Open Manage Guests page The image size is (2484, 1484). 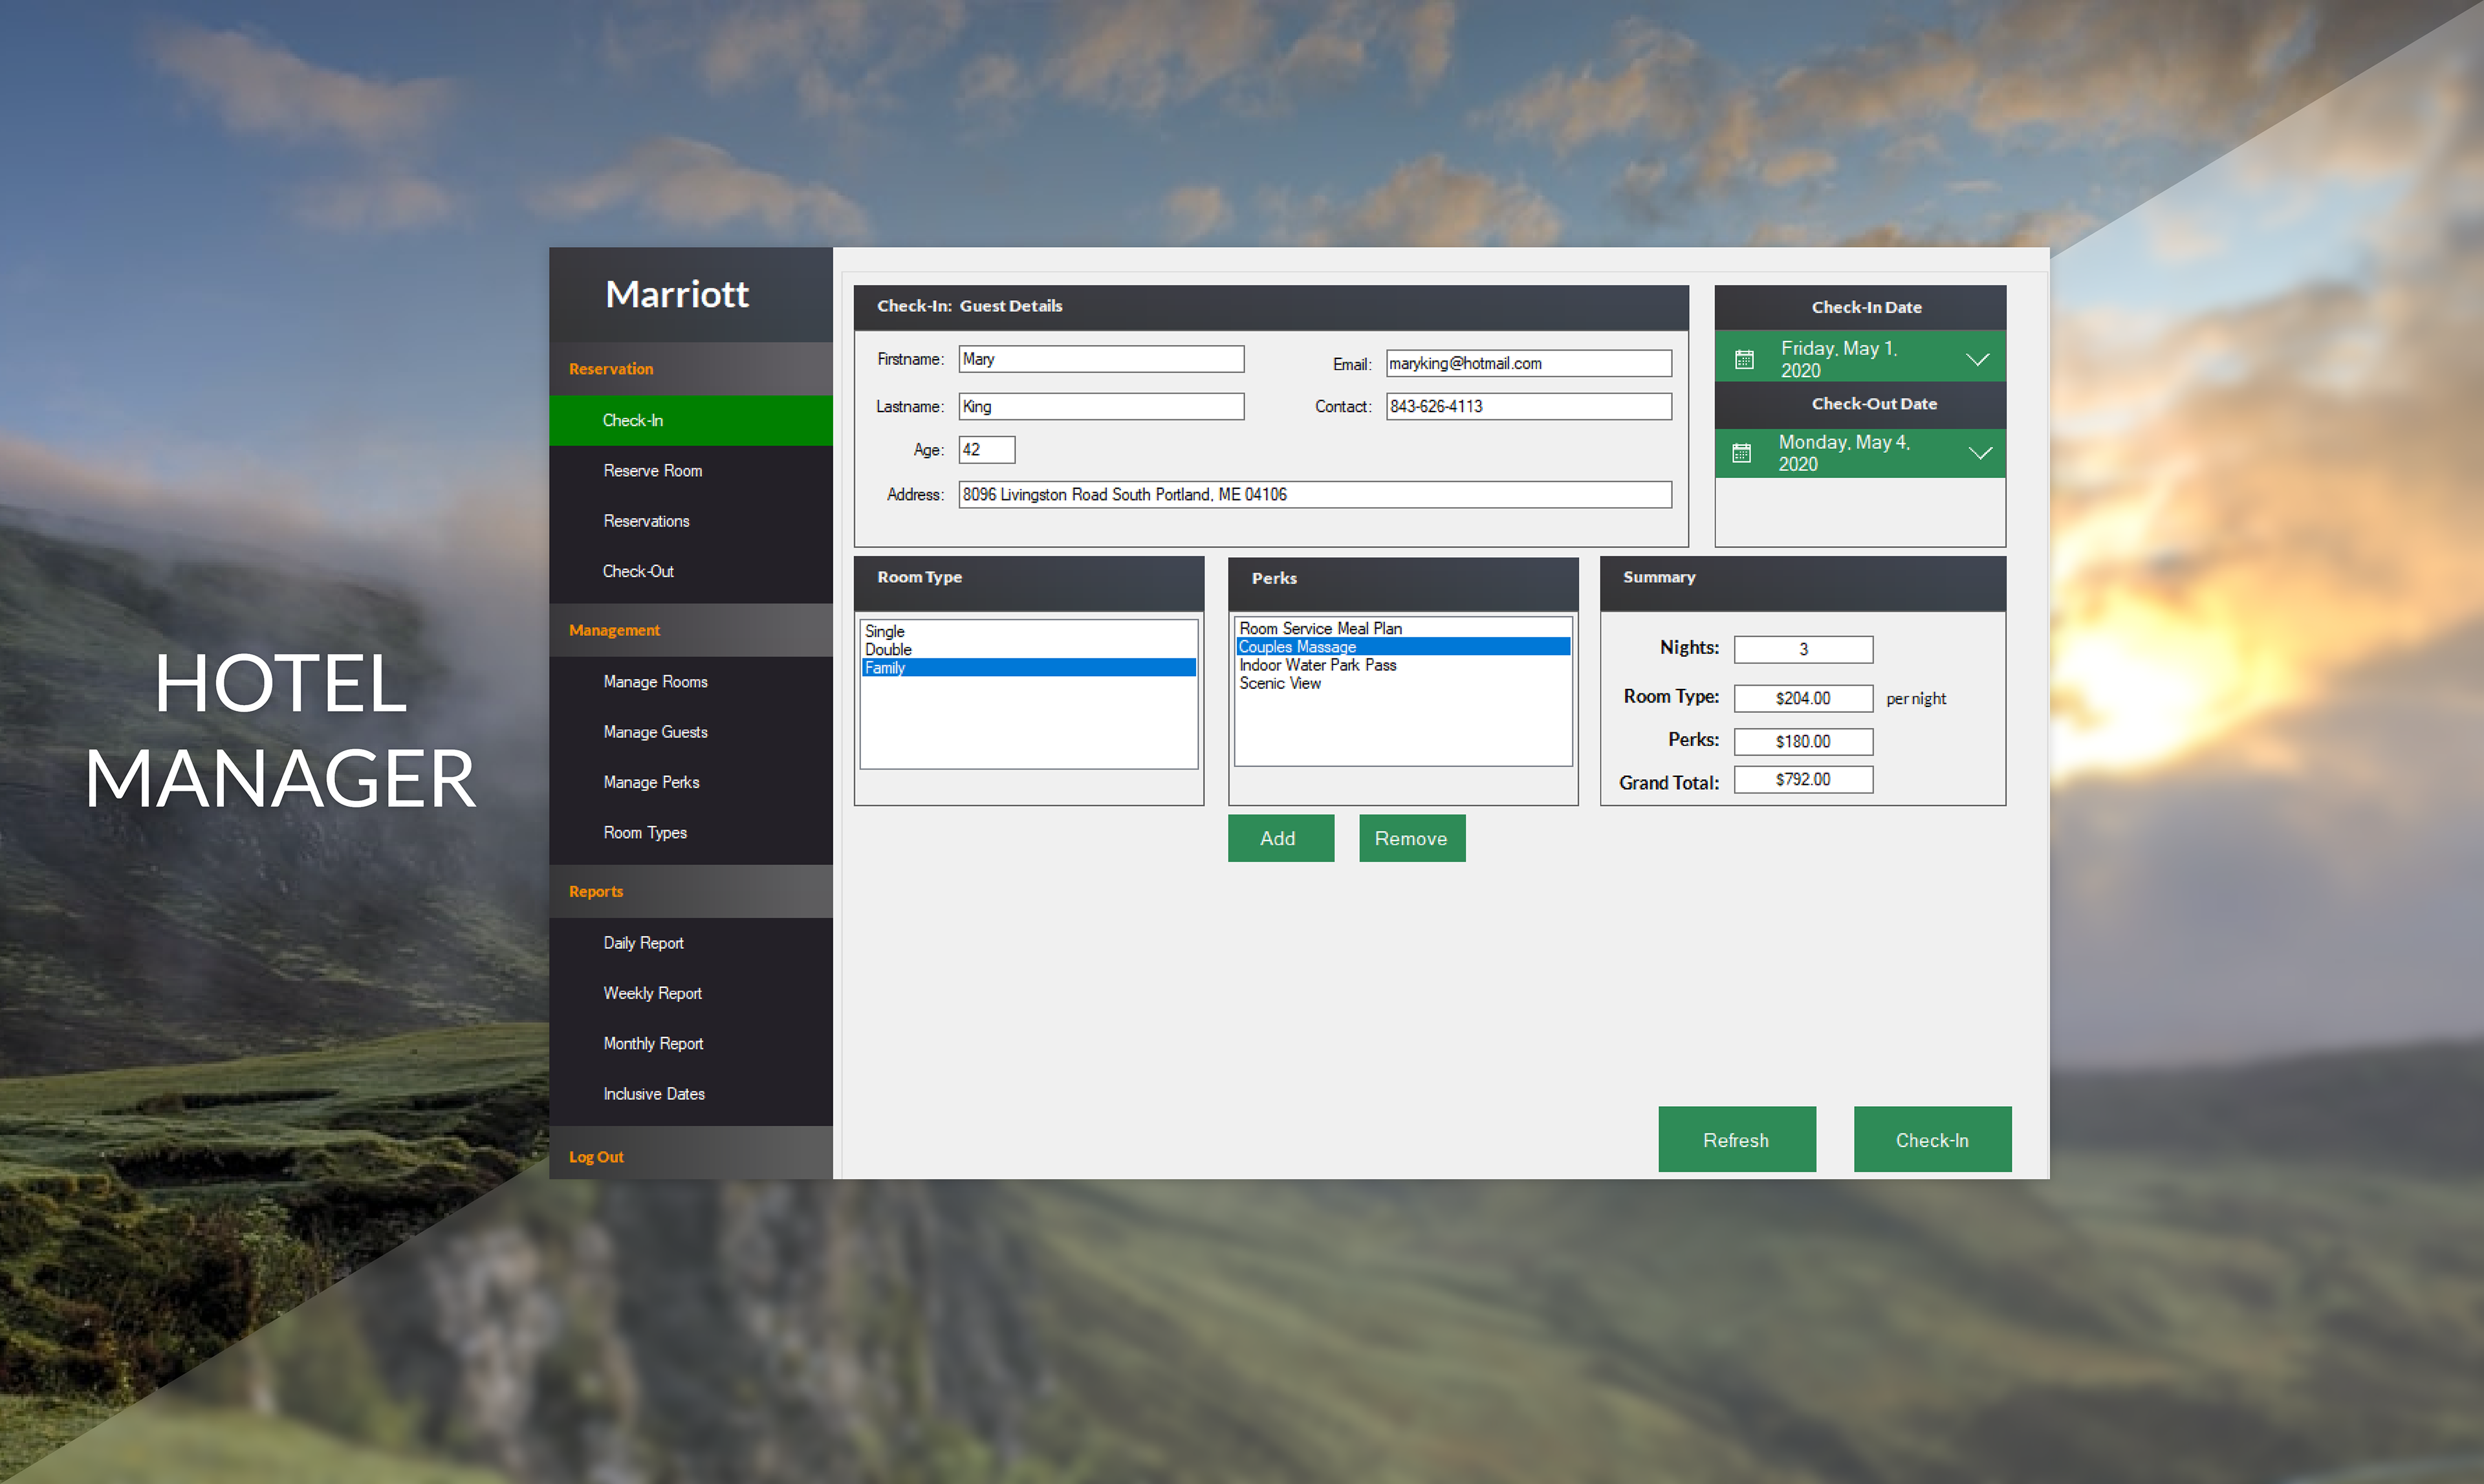point(690,731)
